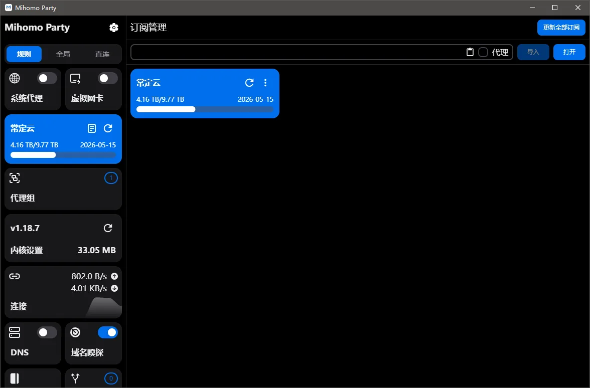Click the 打开 button
590x388 pixels.
click(569, 52)
